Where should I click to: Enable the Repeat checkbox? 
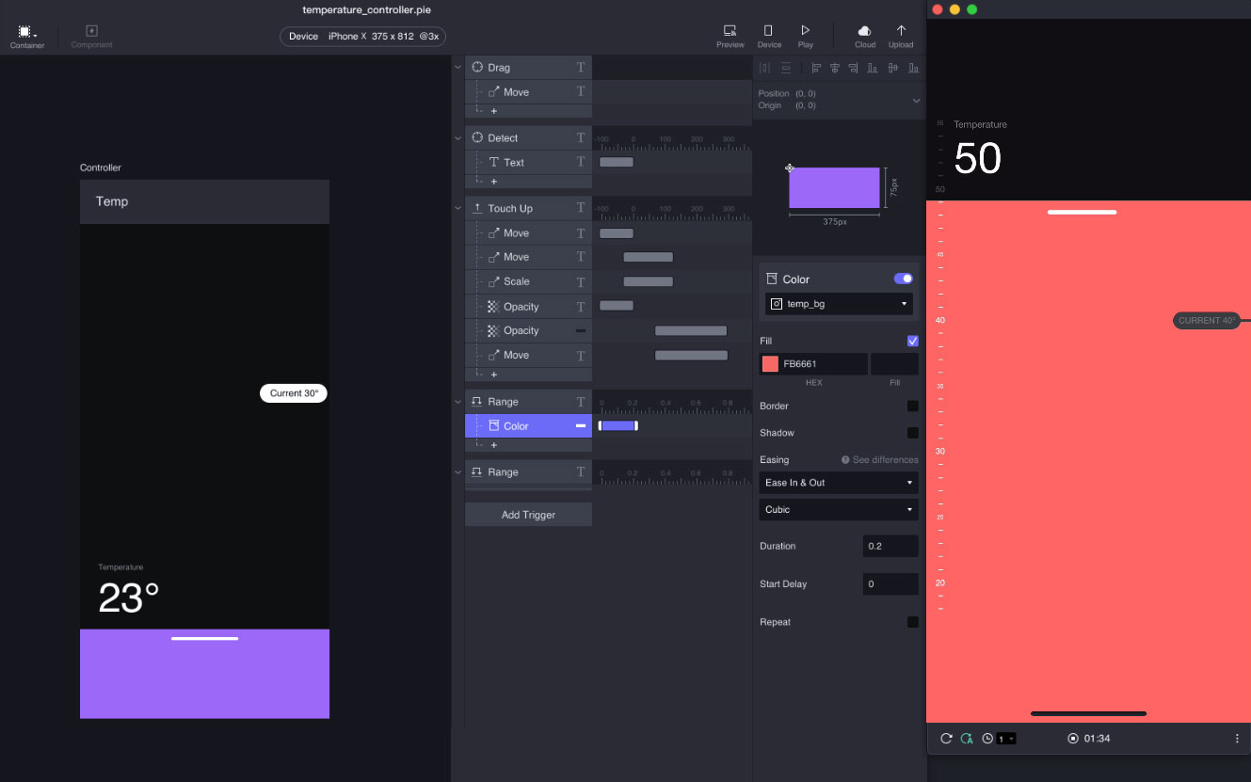911,621
